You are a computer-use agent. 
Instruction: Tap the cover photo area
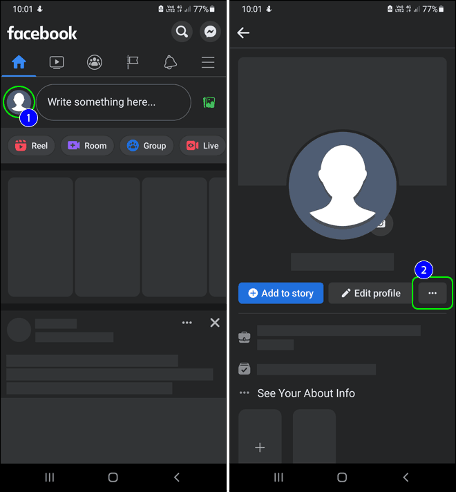click(x=343, y=94)
